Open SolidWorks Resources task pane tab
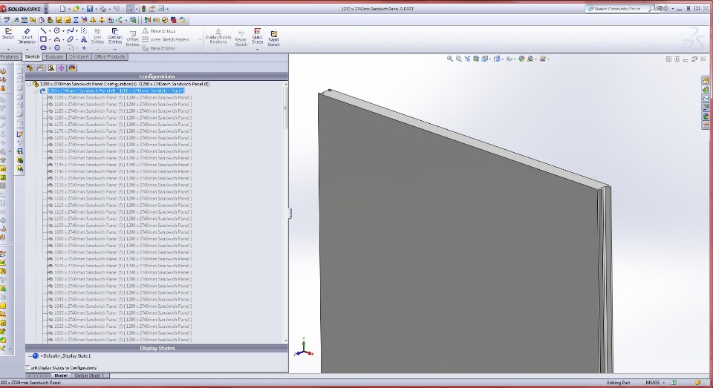 (x=706, y=80)
